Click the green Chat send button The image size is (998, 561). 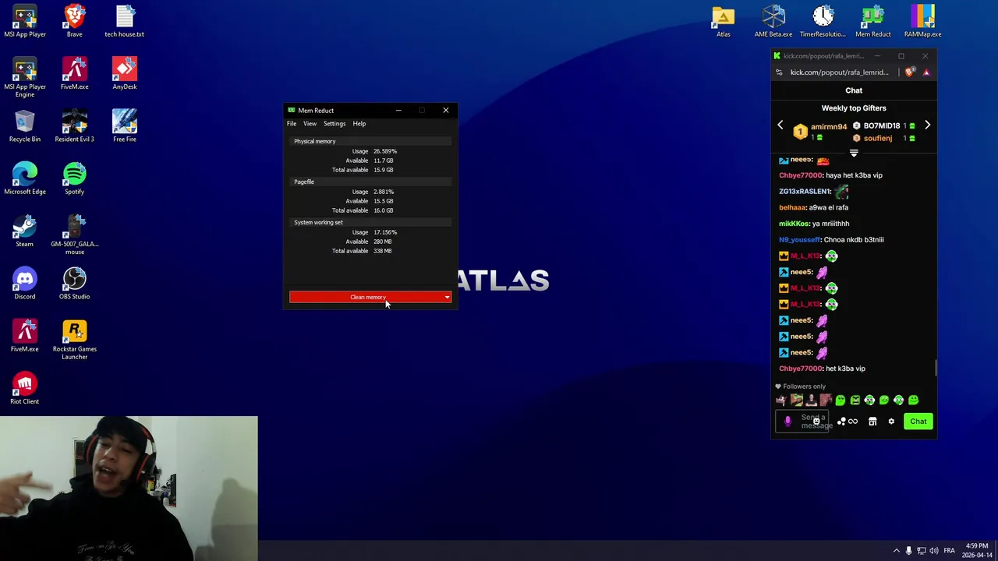click(x=918, y=422)
